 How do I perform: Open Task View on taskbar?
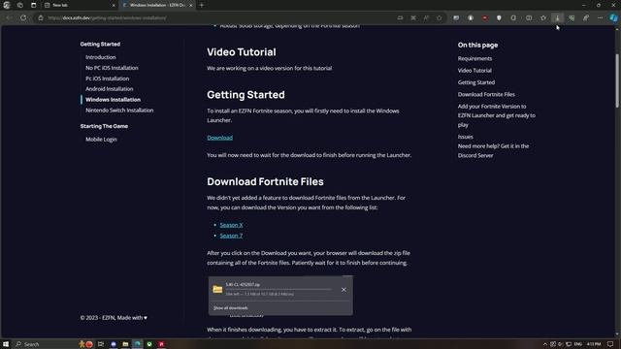pos(101,344)
